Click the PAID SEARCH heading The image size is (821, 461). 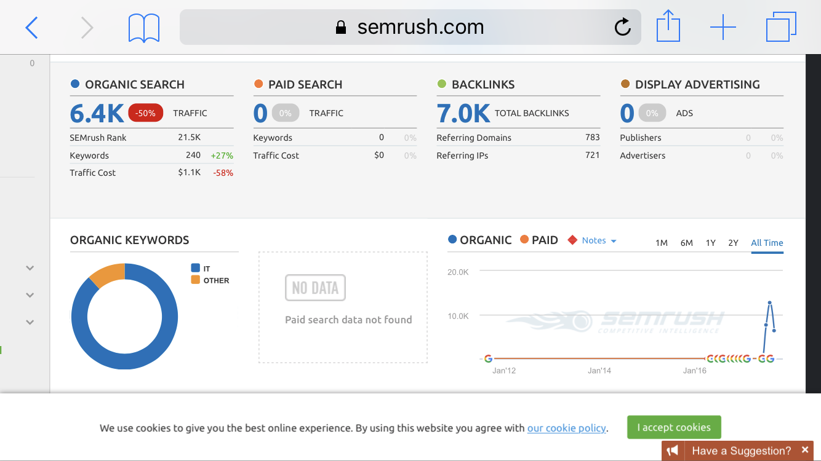pyautogui.click(x=305, y=84)
